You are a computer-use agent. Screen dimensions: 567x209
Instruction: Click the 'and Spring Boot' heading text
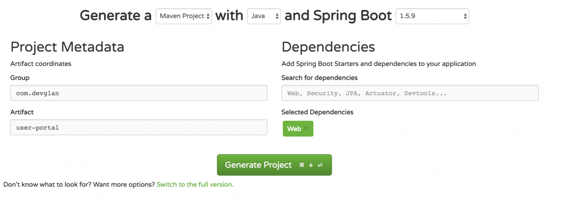click(x=338, y=16)
